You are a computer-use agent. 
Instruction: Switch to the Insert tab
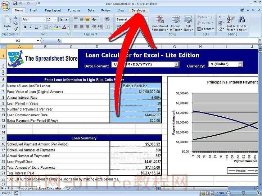click(33, 10)
